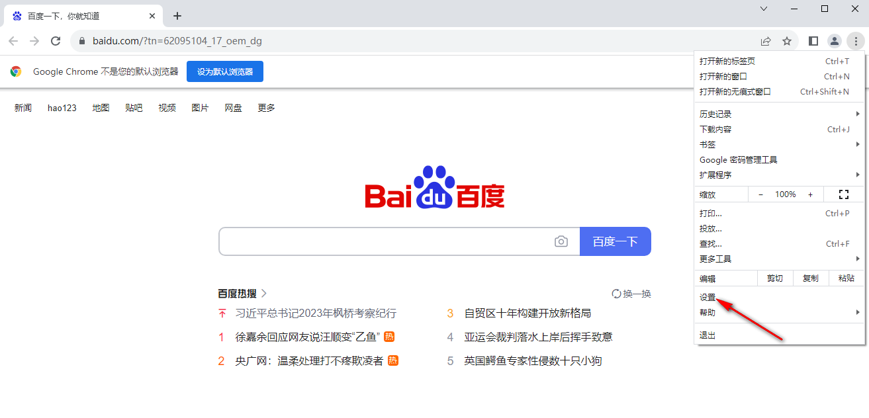Image resolution: width=869 pixels, height=418 pixels.
Task: Click the Baidu logo
Action: pos(435,188)
